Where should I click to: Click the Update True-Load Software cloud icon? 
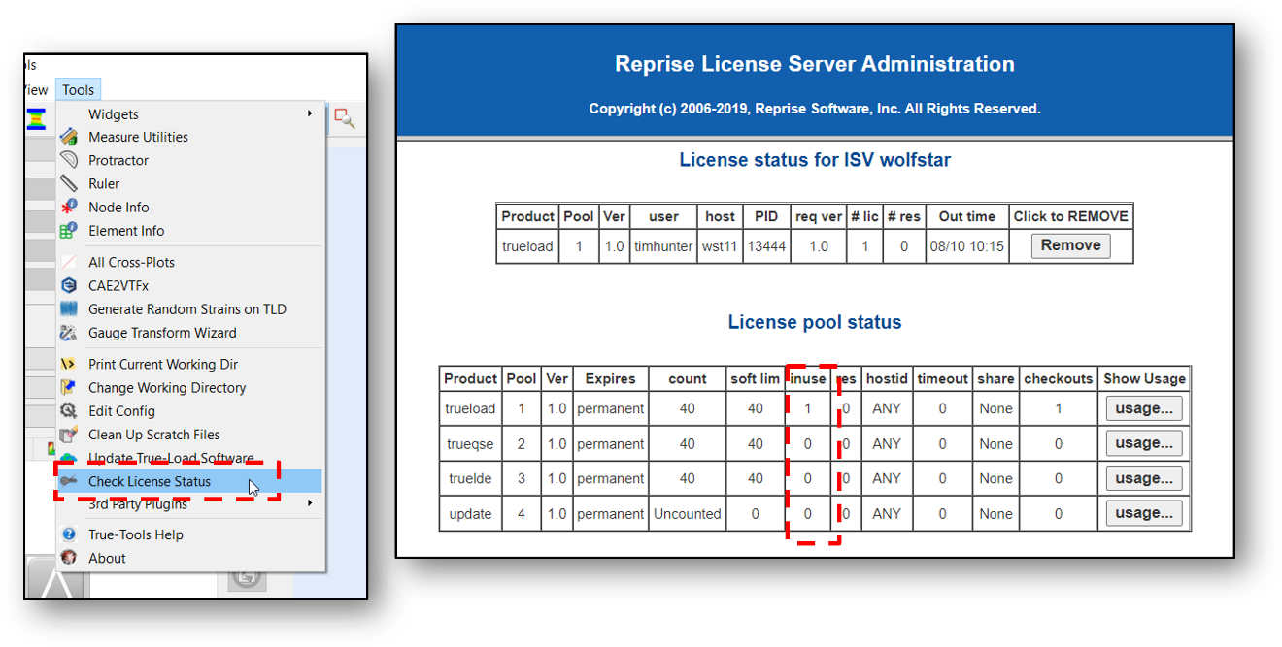[69, 458]
